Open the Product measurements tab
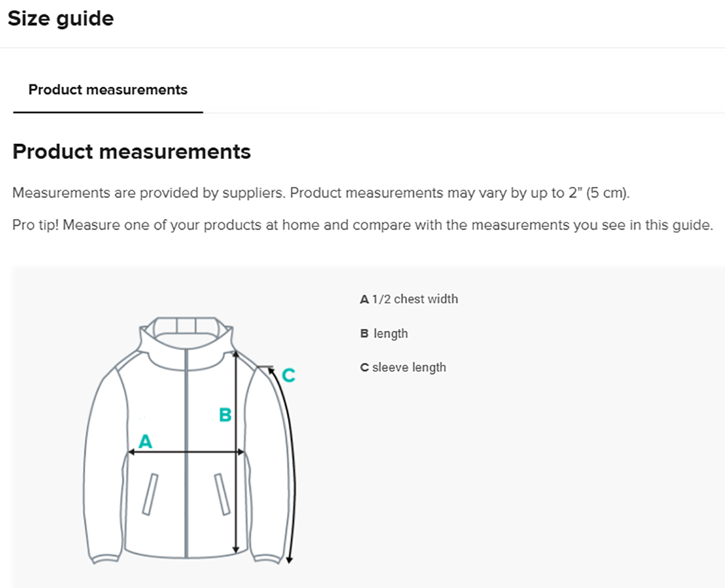 click(x=108, y=90)
